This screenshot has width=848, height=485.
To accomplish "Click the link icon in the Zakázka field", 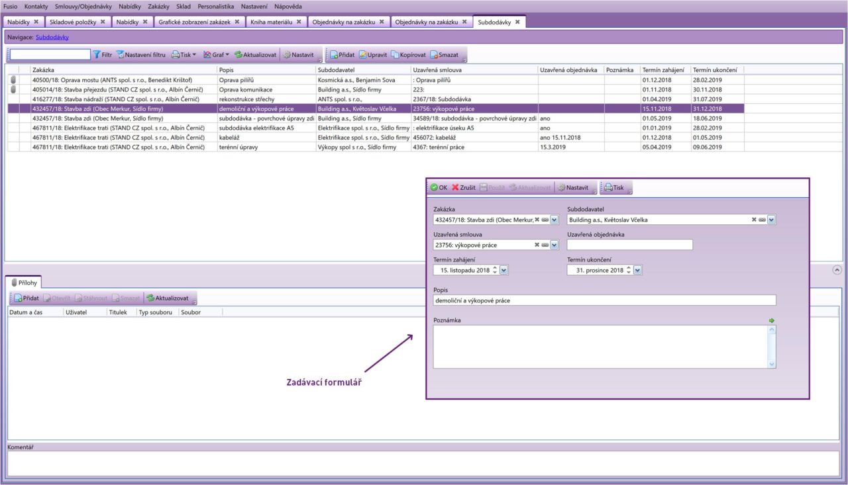I will pos(545,220).
